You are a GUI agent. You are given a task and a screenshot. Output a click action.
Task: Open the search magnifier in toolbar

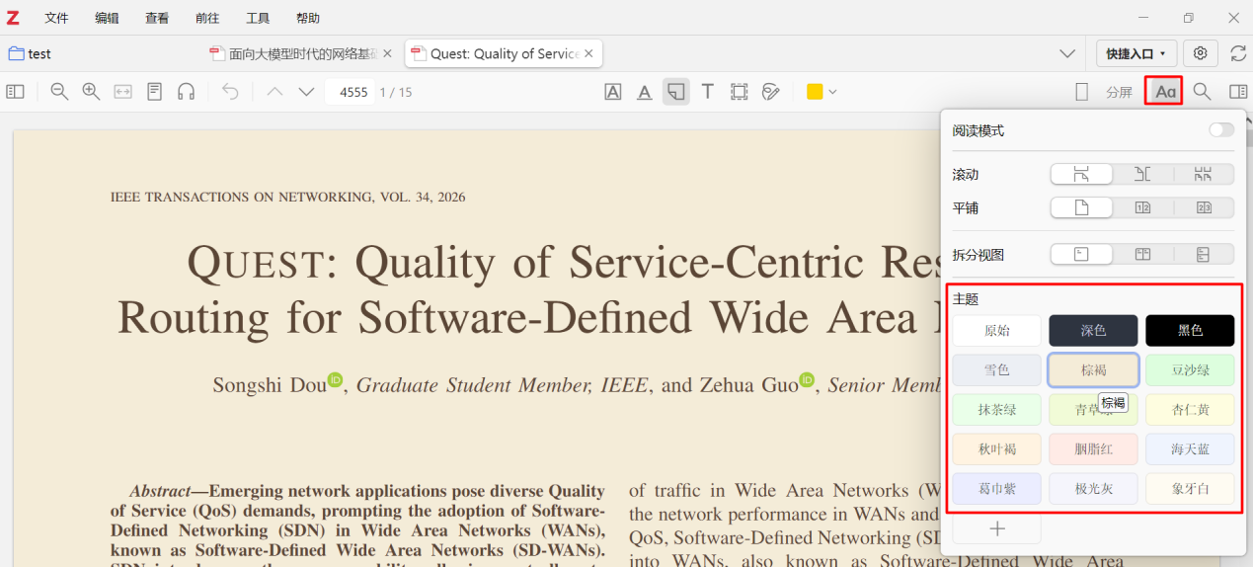(1202, 92)
